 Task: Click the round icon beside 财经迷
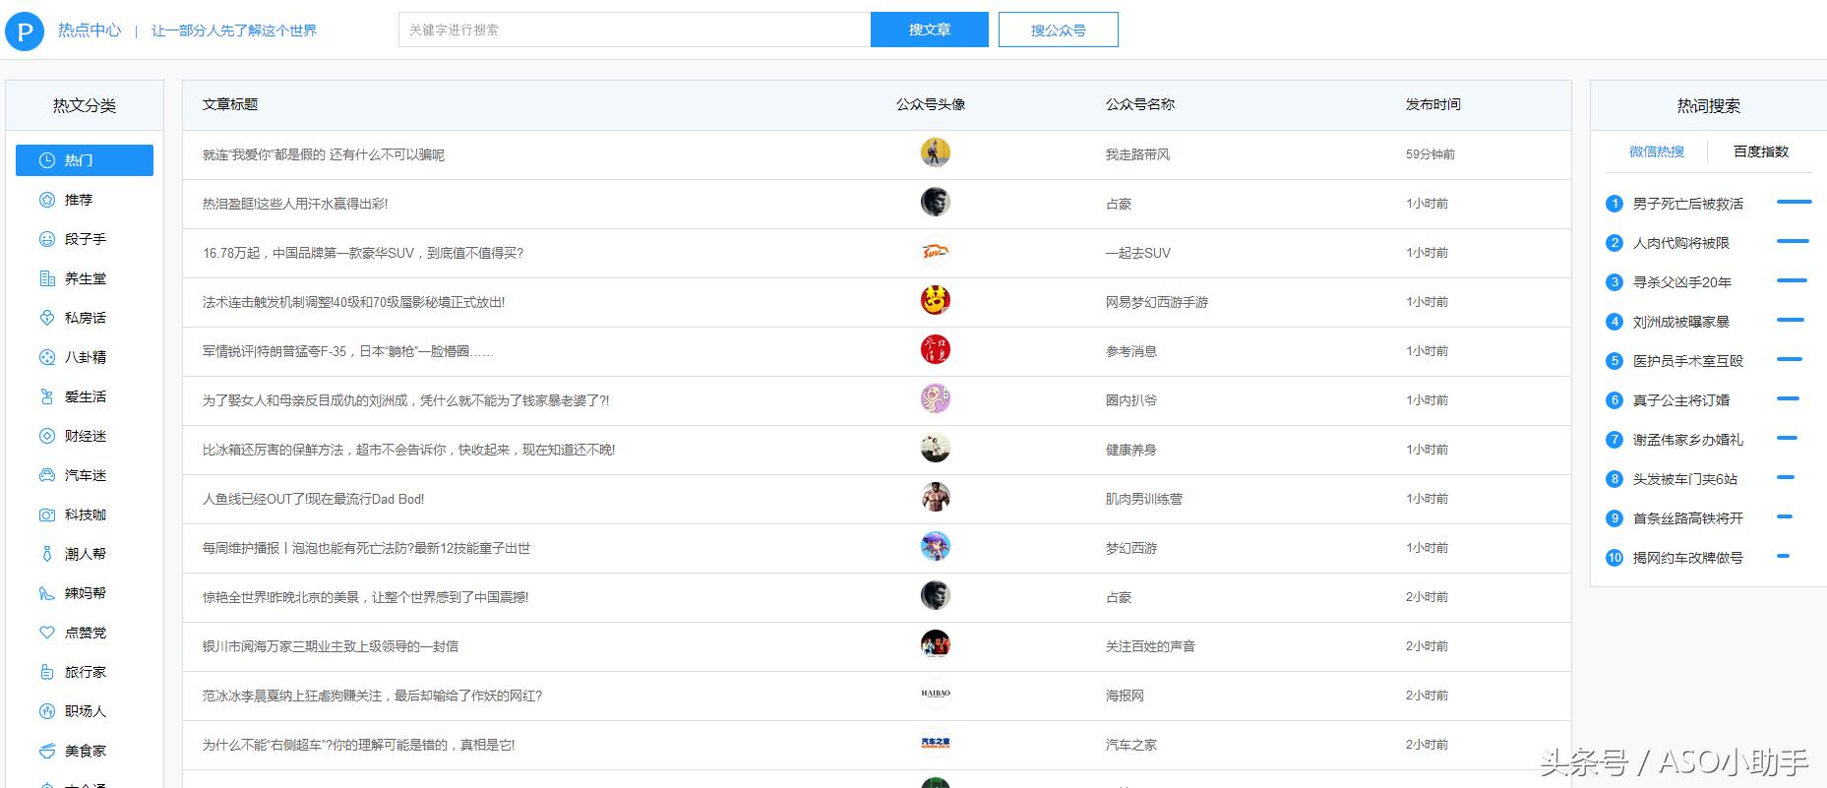click(46, 436)
